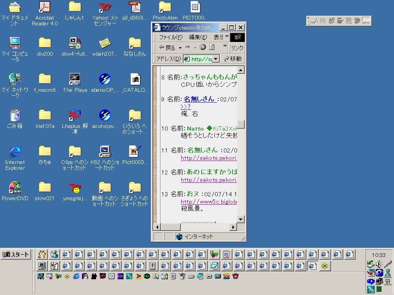The height and width of the screenshot is (295, 394).
Task: Expand the address bar URL dropdown
Action: [216, 59]
